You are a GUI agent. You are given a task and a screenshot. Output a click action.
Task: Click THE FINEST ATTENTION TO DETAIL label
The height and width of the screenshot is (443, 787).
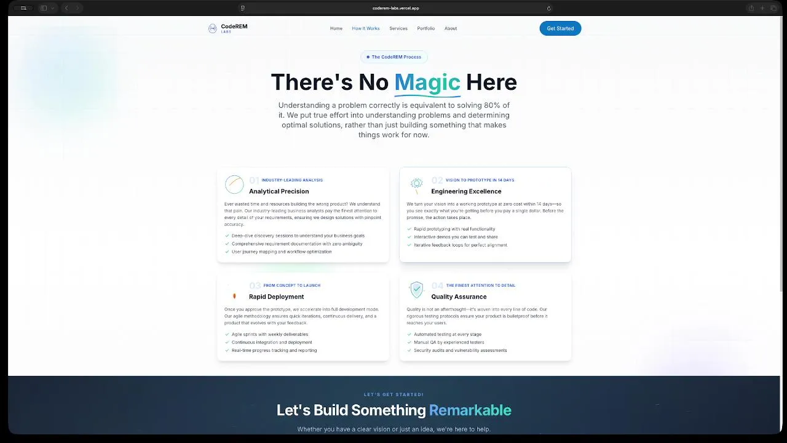coord(481,285)
